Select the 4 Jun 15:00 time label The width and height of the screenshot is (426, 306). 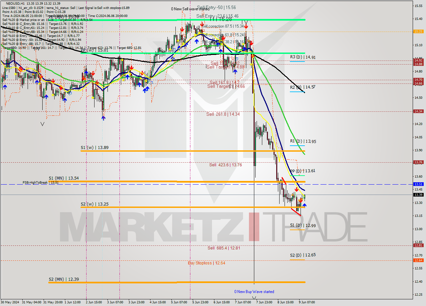pos(157,302)
